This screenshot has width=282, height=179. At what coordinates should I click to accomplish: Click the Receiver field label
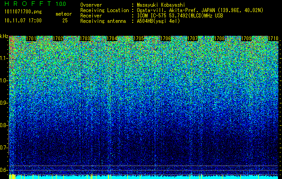91,16
